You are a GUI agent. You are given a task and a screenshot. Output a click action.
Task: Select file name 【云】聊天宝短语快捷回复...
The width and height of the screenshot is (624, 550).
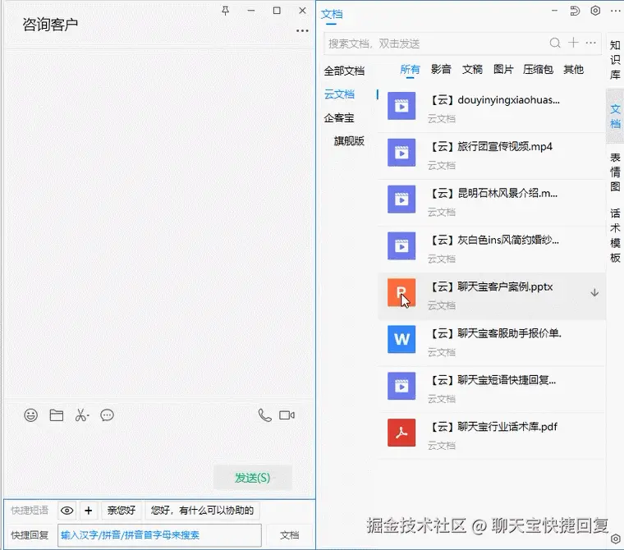coord(492,380)
